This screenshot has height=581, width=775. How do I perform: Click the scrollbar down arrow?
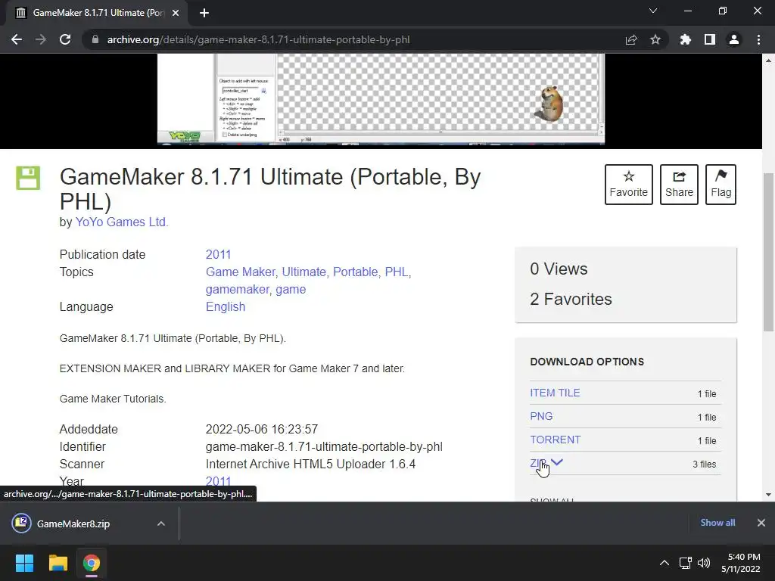768,495
